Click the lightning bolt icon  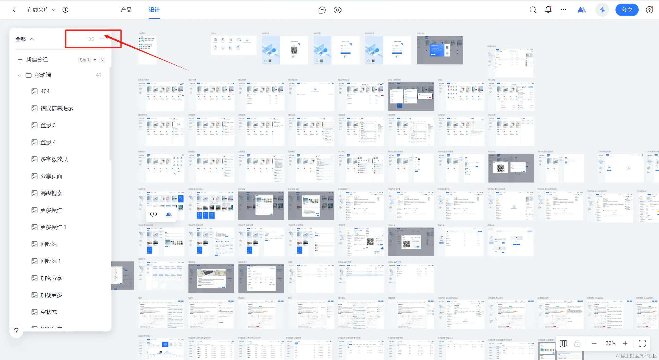(602, 10)
